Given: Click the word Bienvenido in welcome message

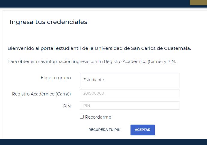Looking at the screenshot, I should [x=21, y=48].
